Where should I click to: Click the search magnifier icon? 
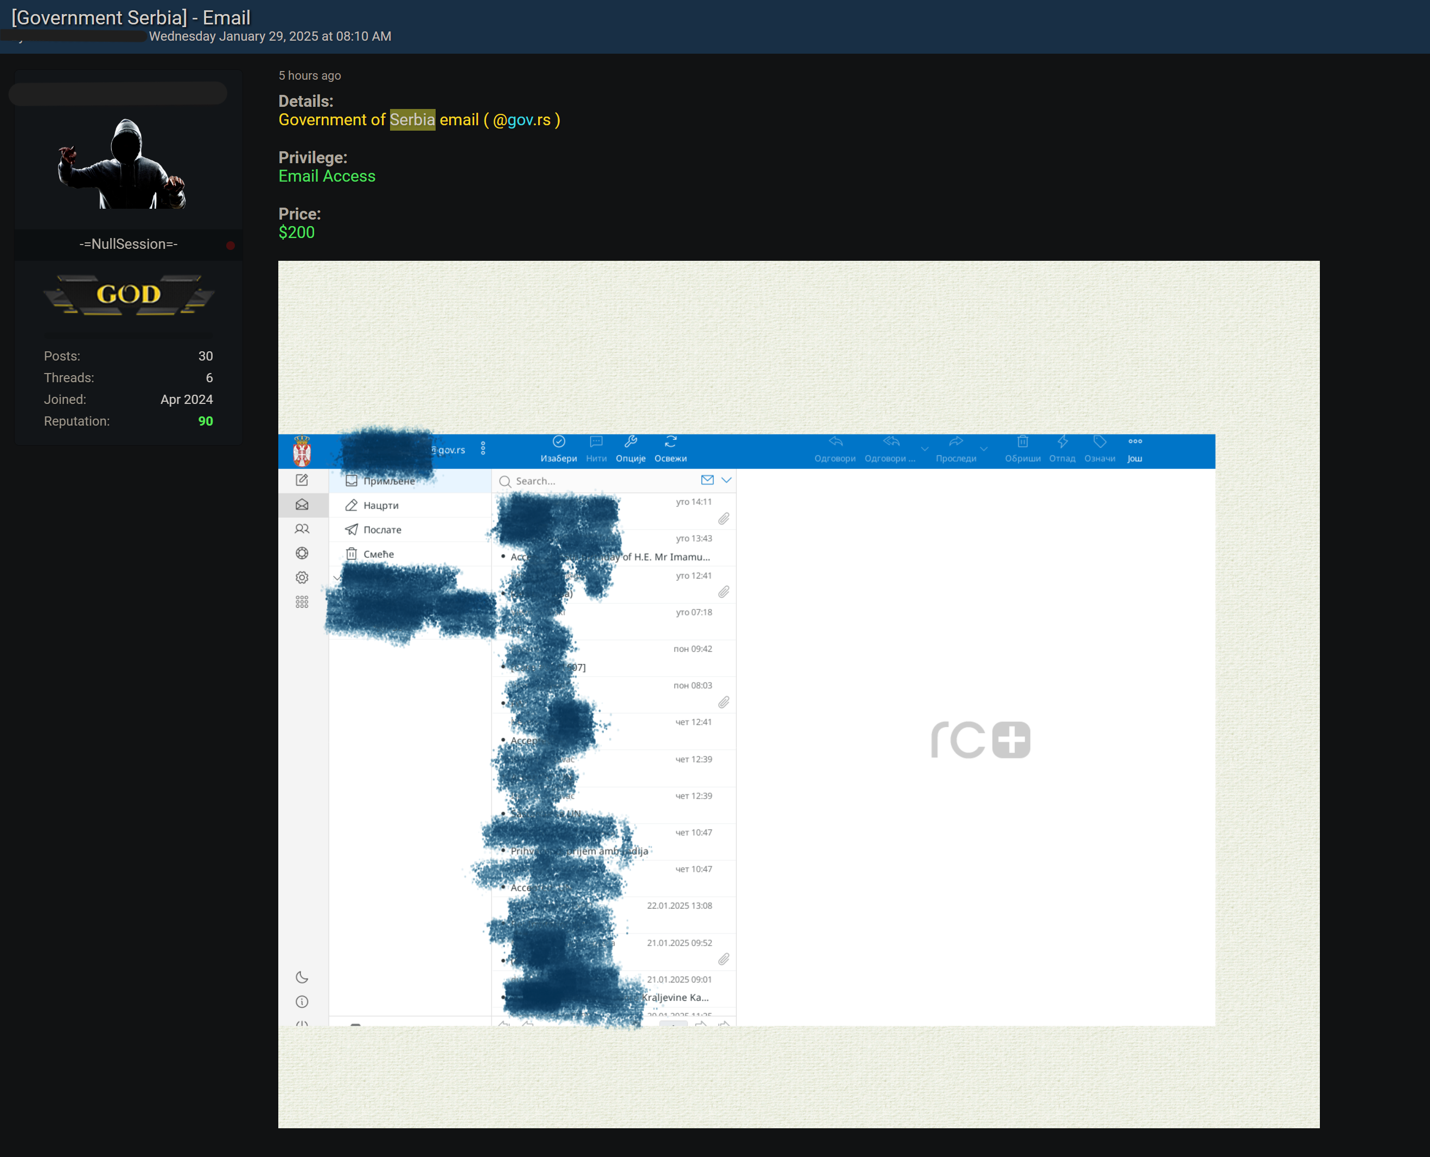[505, 481]
